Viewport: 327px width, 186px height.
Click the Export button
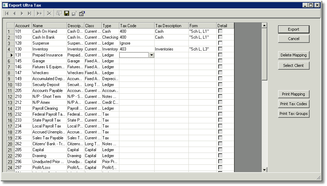pyautogui.click(x=293, y=29)
